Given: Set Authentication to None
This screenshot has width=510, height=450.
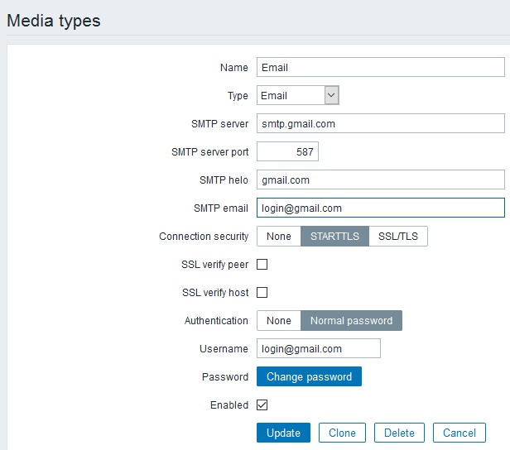Looking at the screenshot, I should click(x=279, y=321).
